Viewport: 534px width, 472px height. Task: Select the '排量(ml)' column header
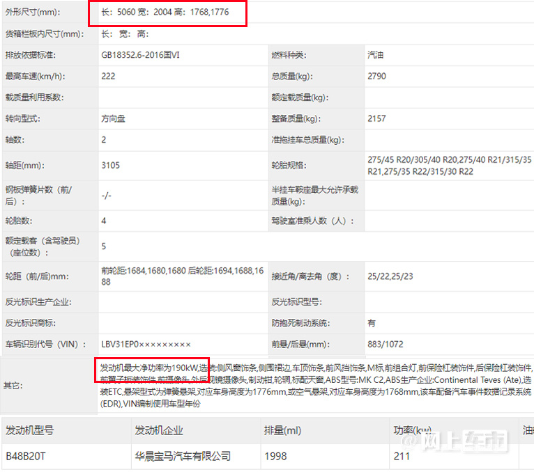pos(282,430)
